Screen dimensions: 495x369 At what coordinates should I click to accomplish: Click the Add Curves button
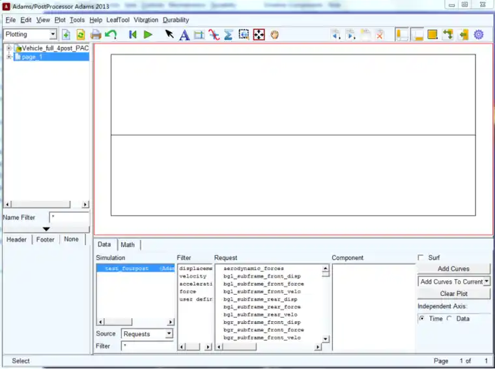tap(454, 269)
